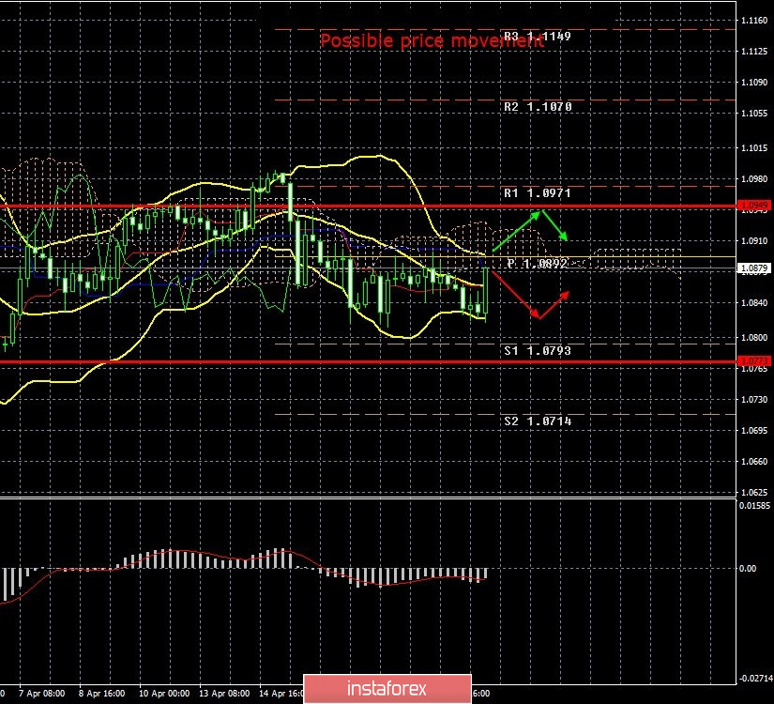Click the 'Possible price movement' chart title
The height and width of the screenshot is (704, 774).
point(432,40)
